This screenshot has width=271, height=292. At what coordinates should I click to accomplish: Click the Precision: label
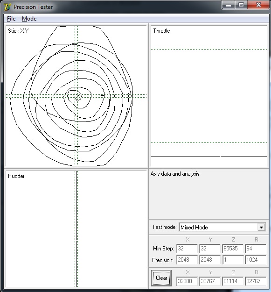pos(163,260)
